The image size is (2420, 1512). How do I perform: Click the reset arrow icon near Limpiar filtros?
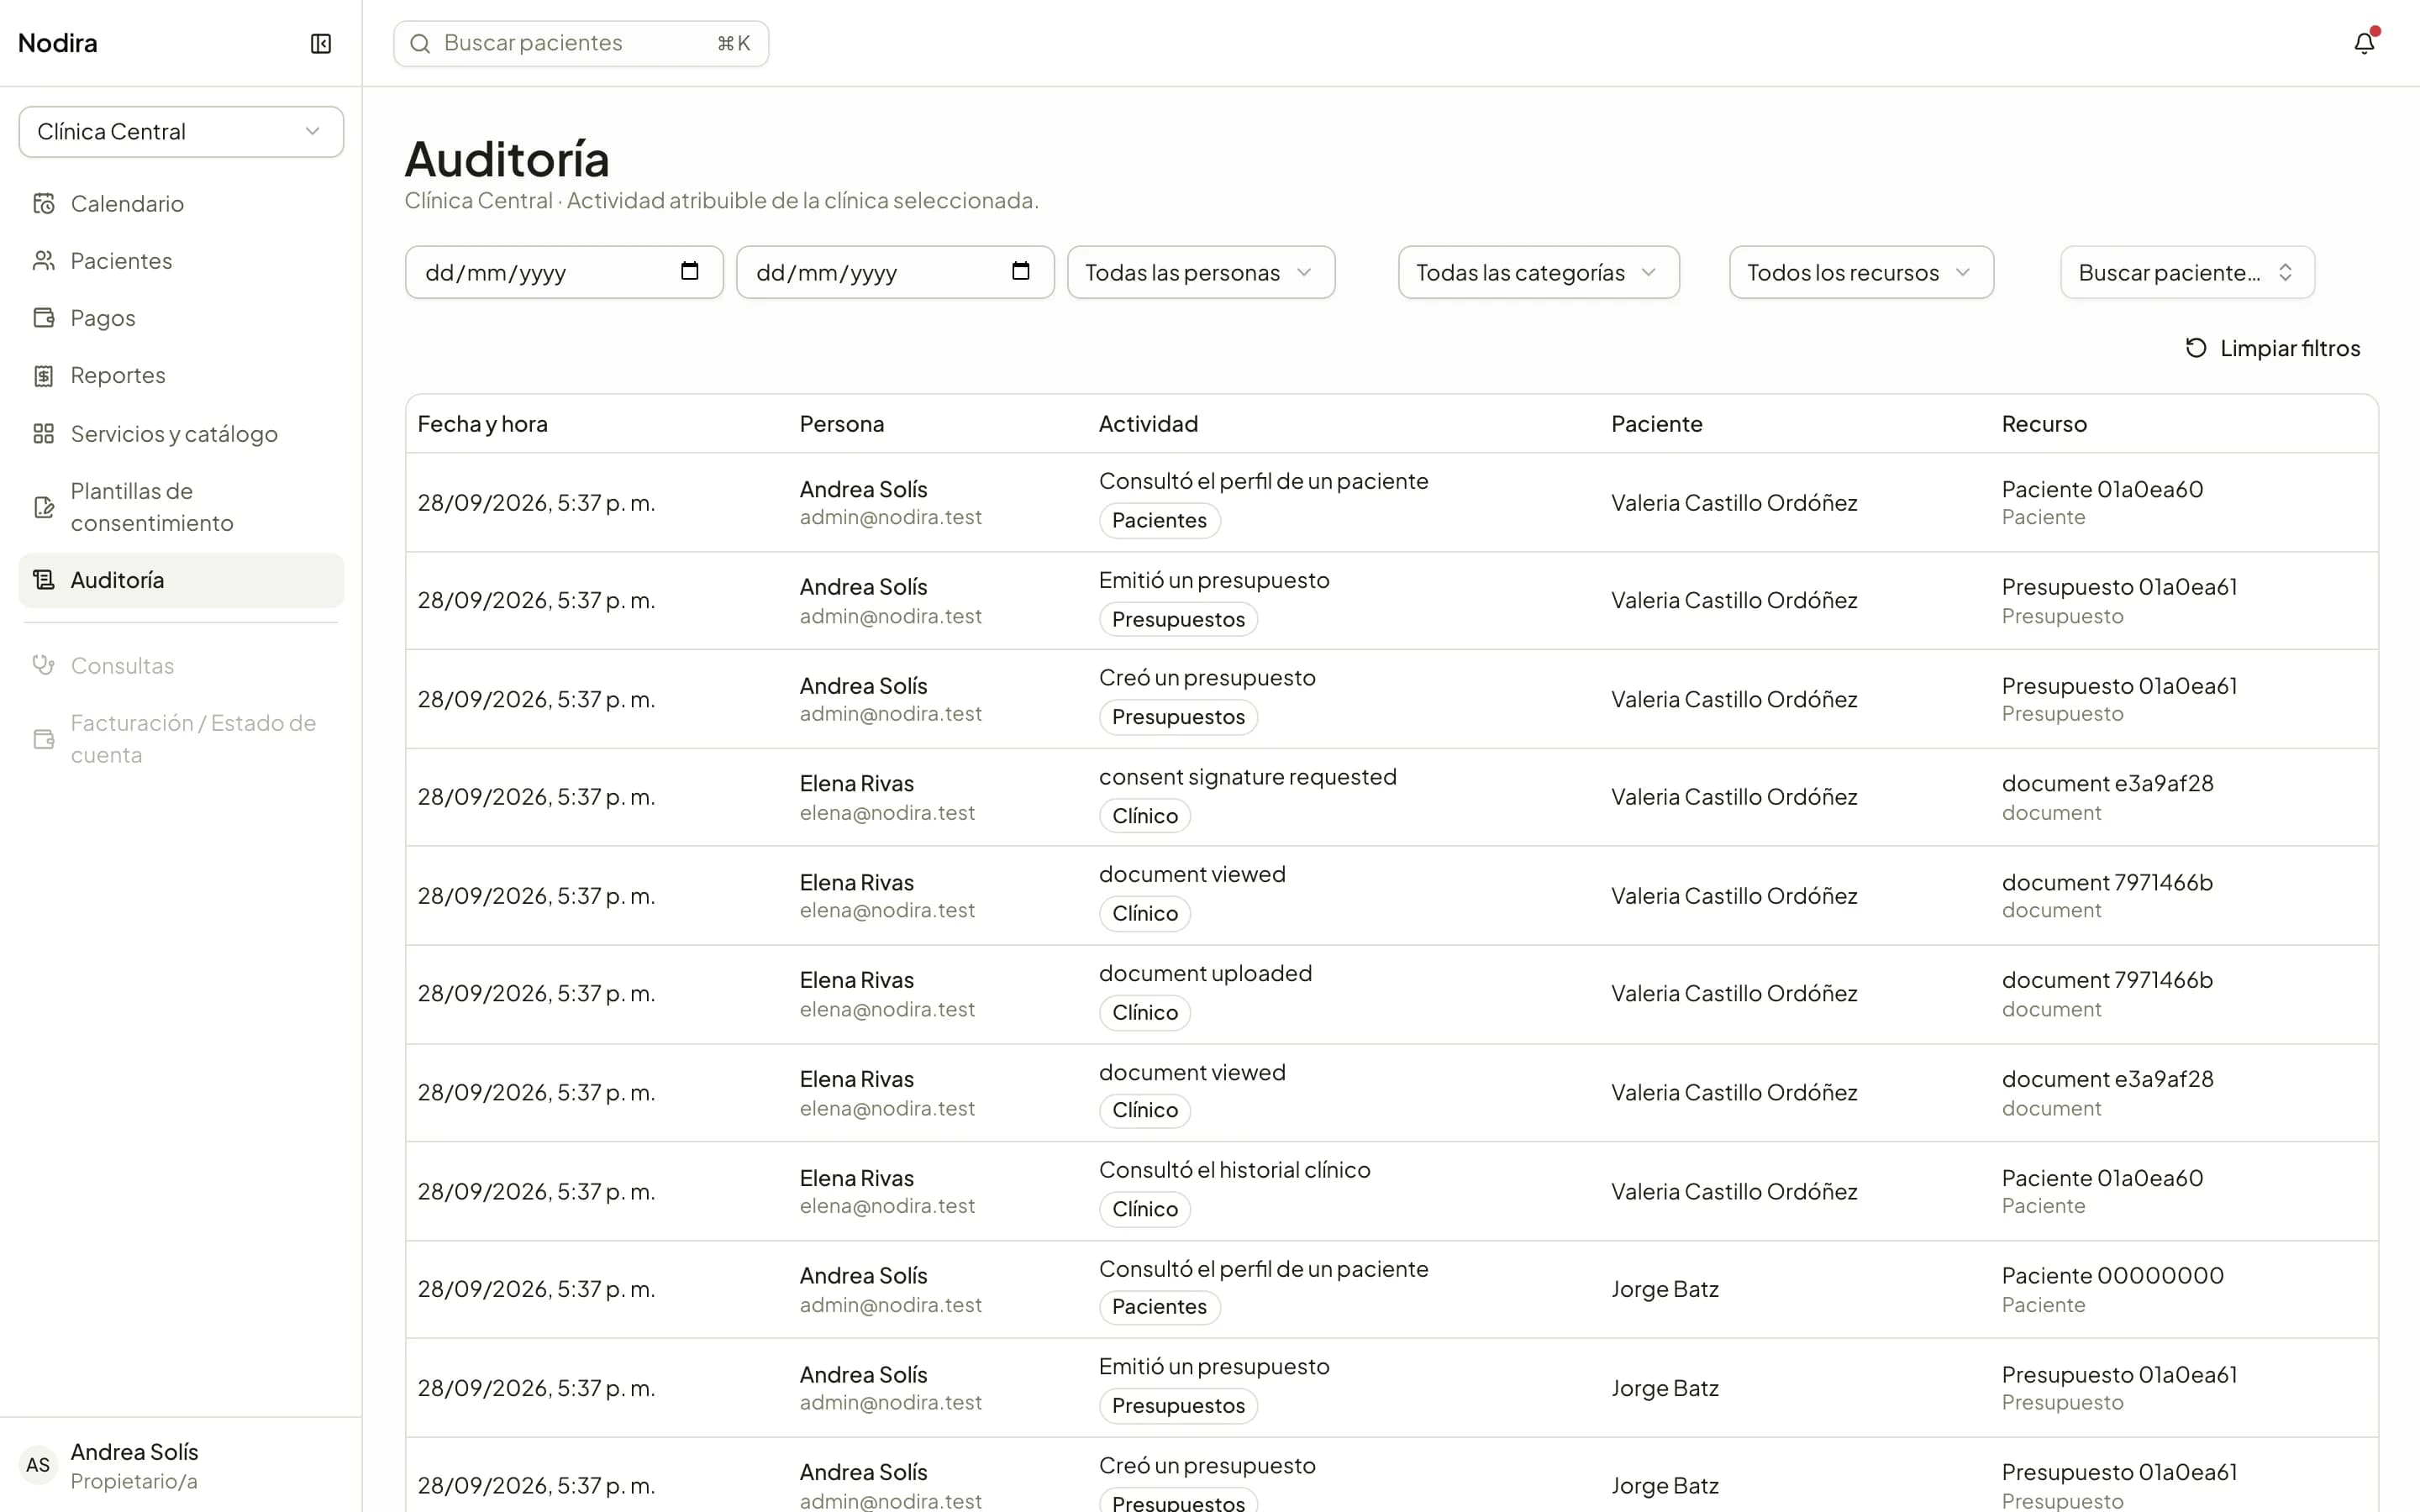[2196, 348]
